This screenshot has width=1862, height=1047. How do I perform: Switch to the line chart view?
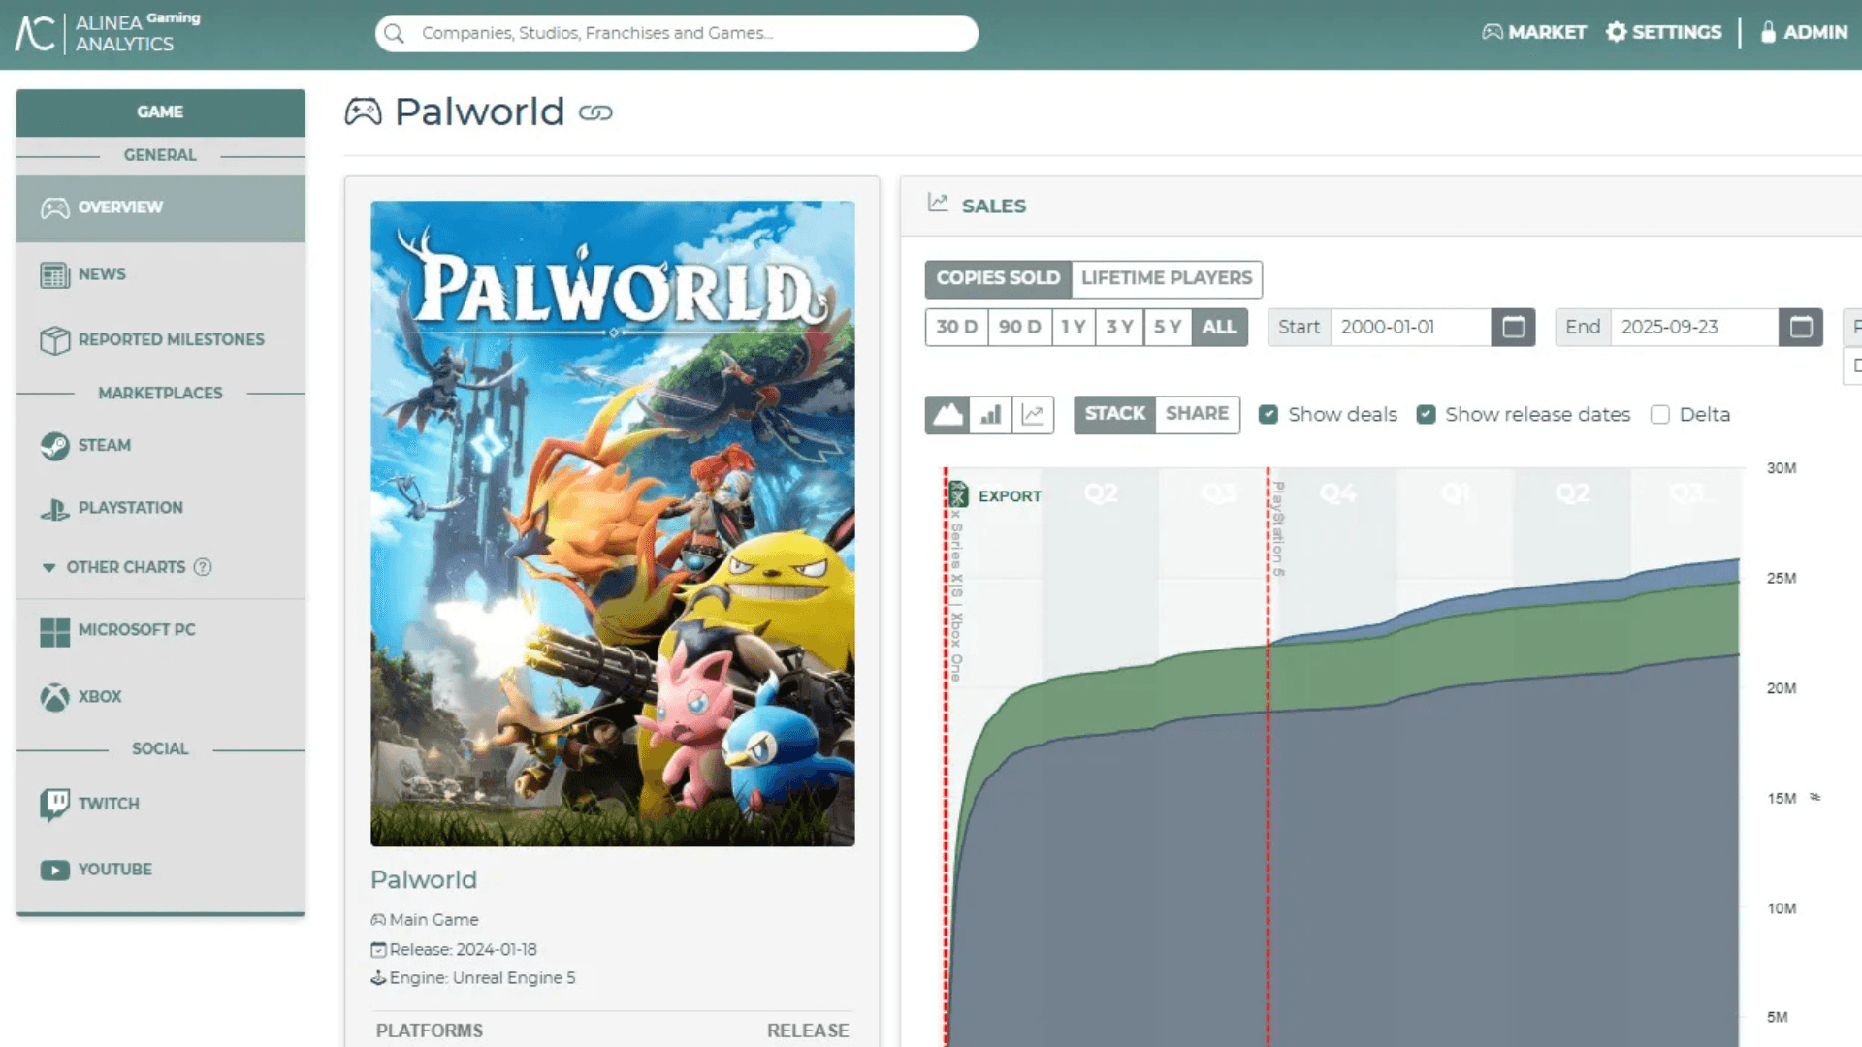1031,414
